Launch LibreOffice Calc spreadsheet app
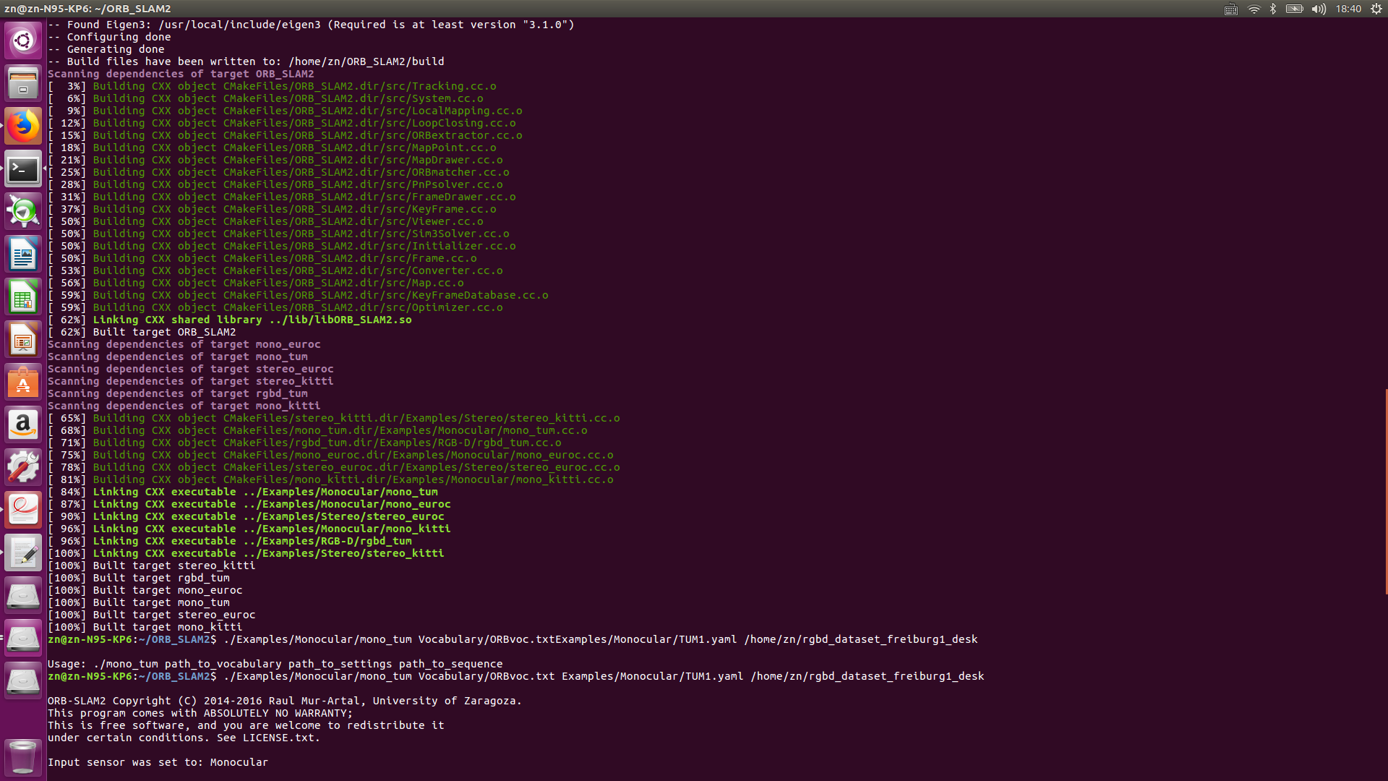 coord(23,297)
